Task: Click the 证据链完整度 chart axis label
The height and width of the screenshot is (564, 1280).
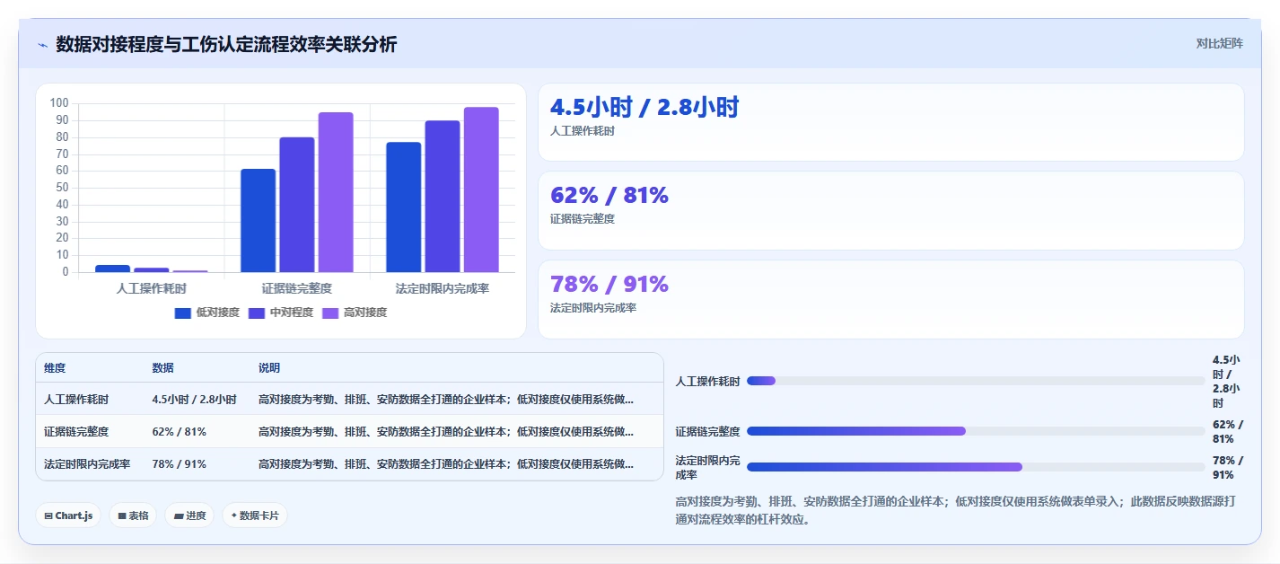Action: pos(297,288)
